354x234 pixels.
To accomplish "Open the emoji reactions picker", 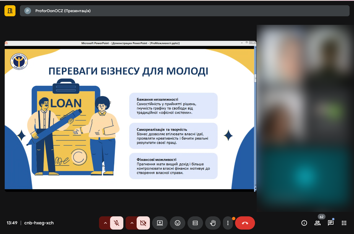I will pyautogui.click(x=178, y=223).
